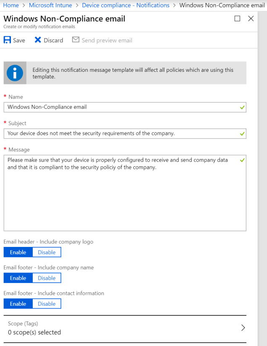Maximize the blade with the square icon
The width and height of the screenshot is (267, 346).
pyautogui.click(x=237, y=18)
